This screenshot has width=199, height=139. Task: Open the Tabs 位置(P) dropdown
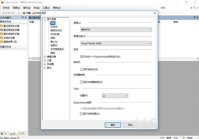pyautogui.click(x=115, y=96)
